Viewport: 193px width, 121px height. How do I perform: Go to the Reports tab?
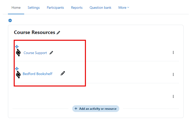pos(77,8)
